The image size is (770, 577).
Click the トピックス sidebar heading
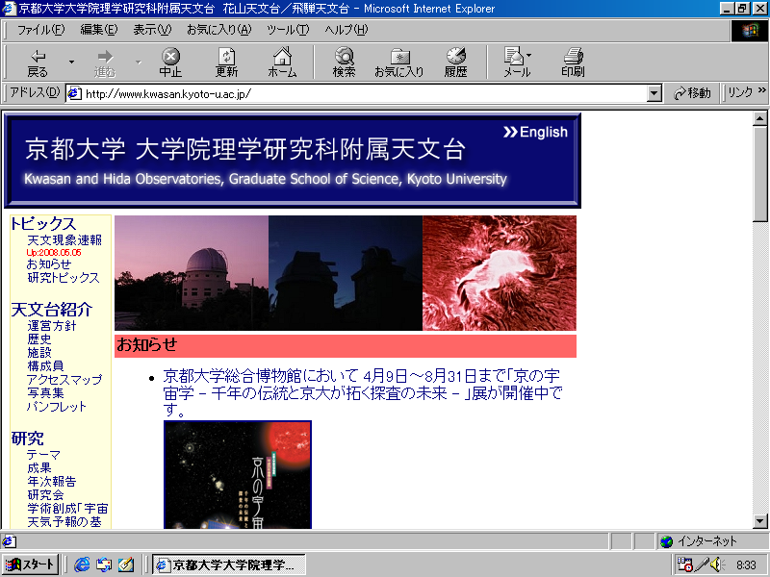[x=43, y=224]
